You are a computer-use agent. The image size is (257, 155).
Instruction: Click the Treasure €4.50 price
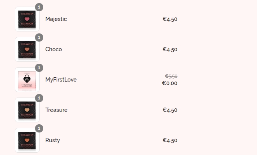point(170,110)
